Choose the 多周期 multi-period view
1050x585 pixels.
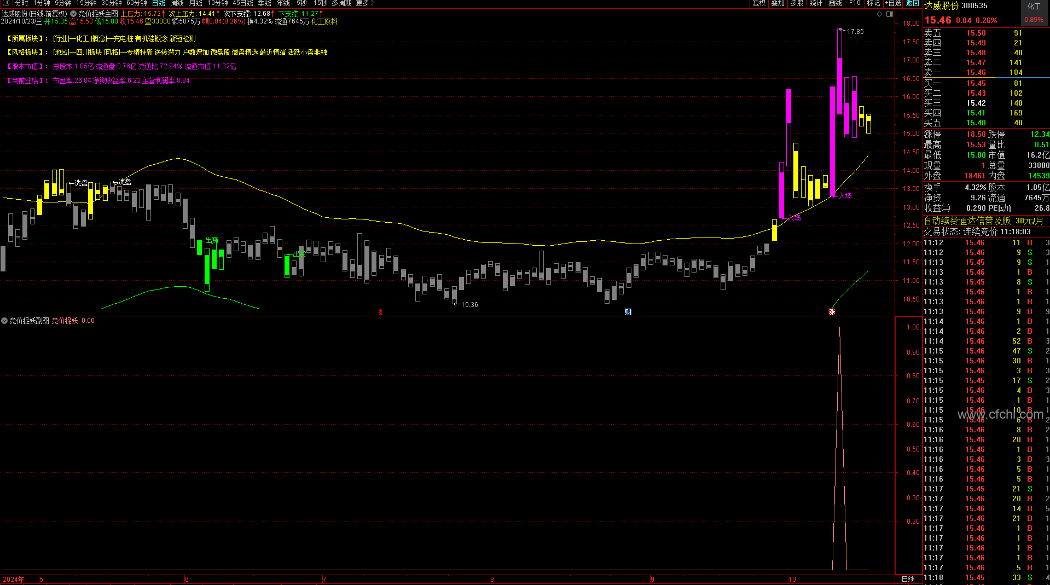[341, 3]
